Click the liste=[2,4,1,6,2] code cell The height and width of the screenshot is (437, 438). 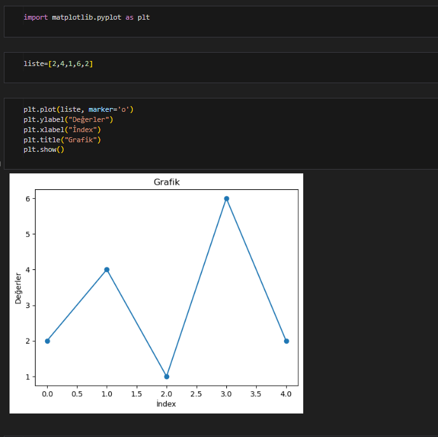coord(58,64)
